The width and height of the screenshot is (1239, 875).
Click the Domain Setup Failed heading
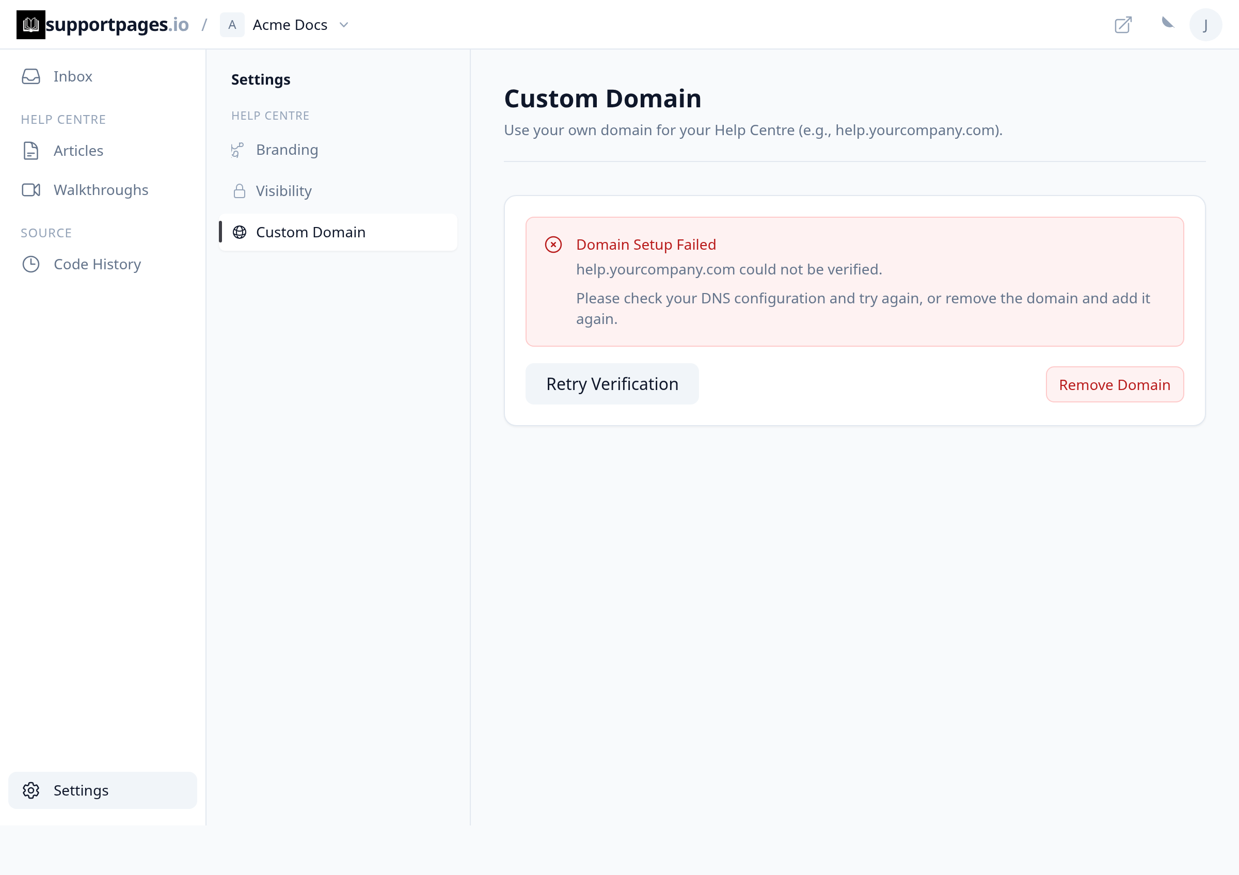coord(646,245)
